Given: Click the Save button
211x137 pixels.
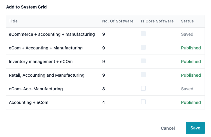Looking at the screenshot, I should click(x=195, y=128).
